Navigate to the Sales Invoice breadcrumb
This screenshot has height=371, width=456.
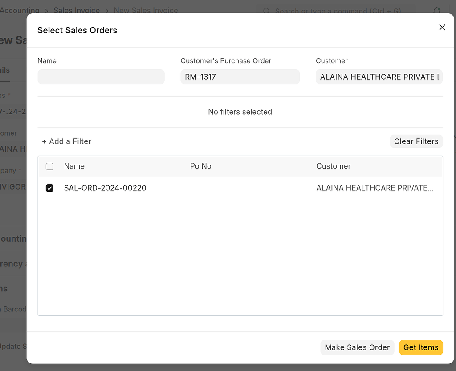pos(76,10)
